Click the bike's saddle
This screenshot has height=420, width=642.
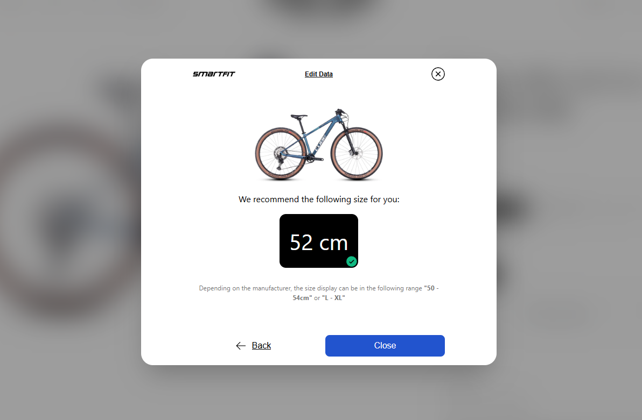click(299, 116)
